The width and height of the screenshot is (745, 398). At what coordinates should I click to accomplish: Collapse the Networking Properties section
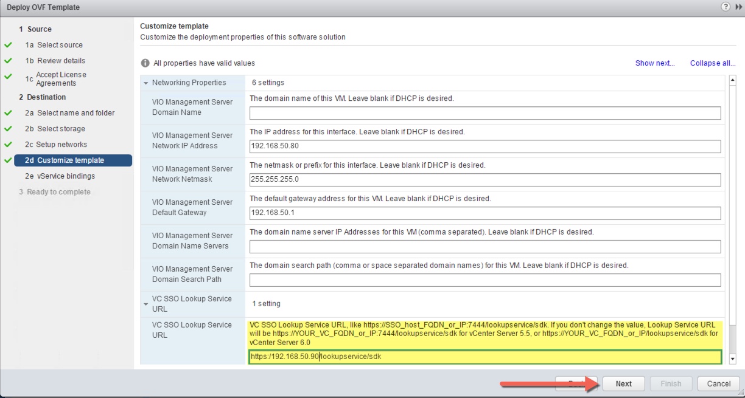[x=146, y=83]
